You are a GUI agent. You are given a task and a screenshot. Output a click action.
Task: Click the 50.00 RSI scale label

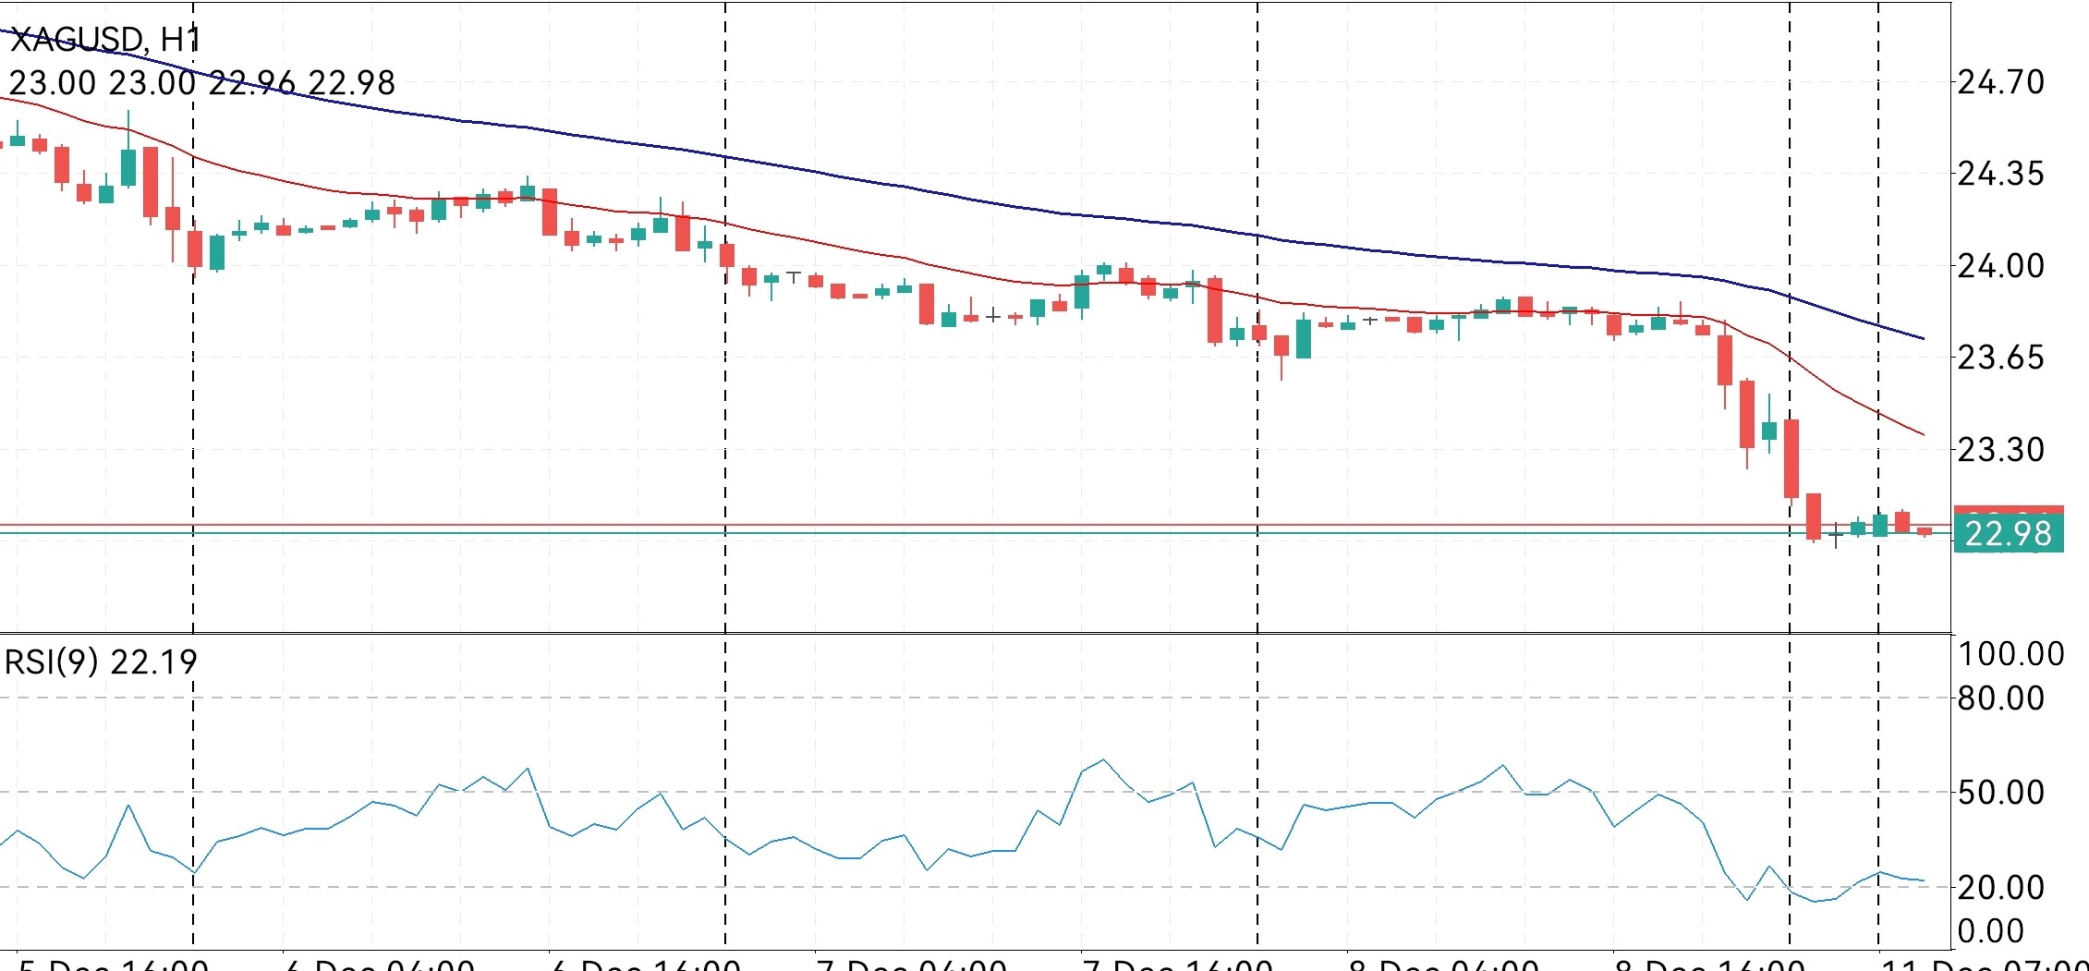[x=2001, y=793]
